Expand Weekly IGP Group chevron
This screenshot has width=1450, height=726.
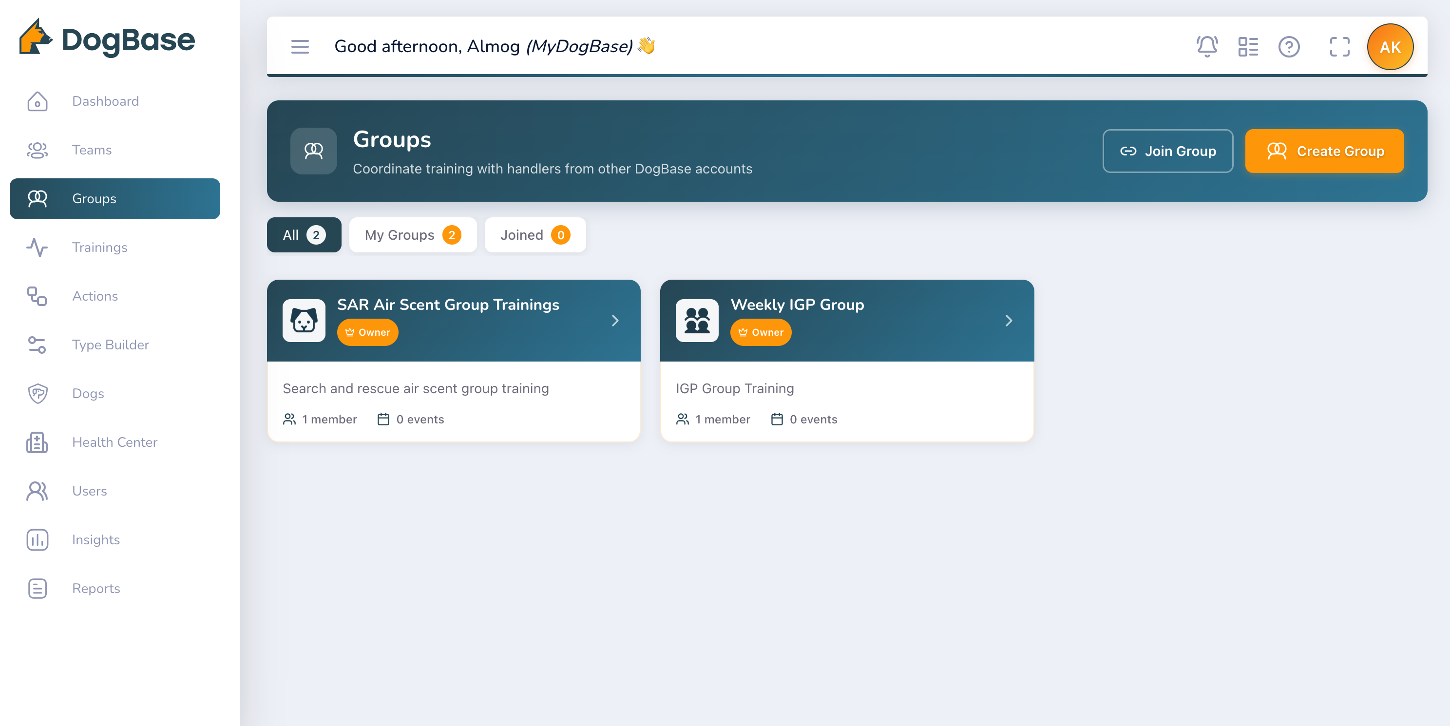coord(1008,321)
